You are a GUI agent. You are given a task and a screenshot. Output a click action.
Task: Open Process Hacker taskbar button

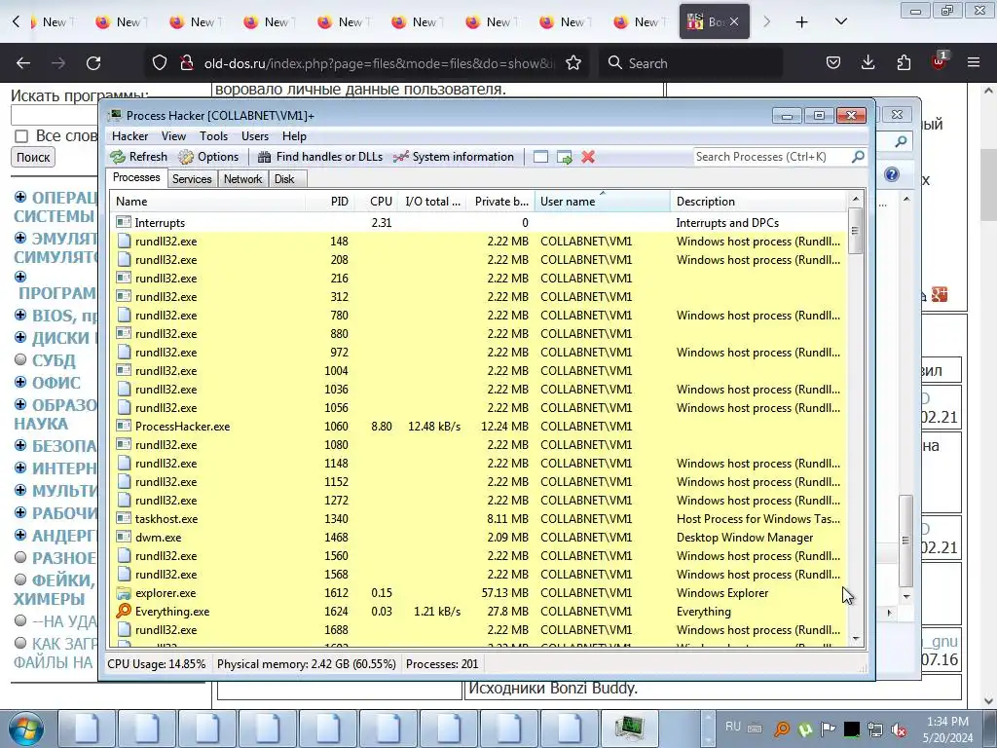tap(630, 729)
